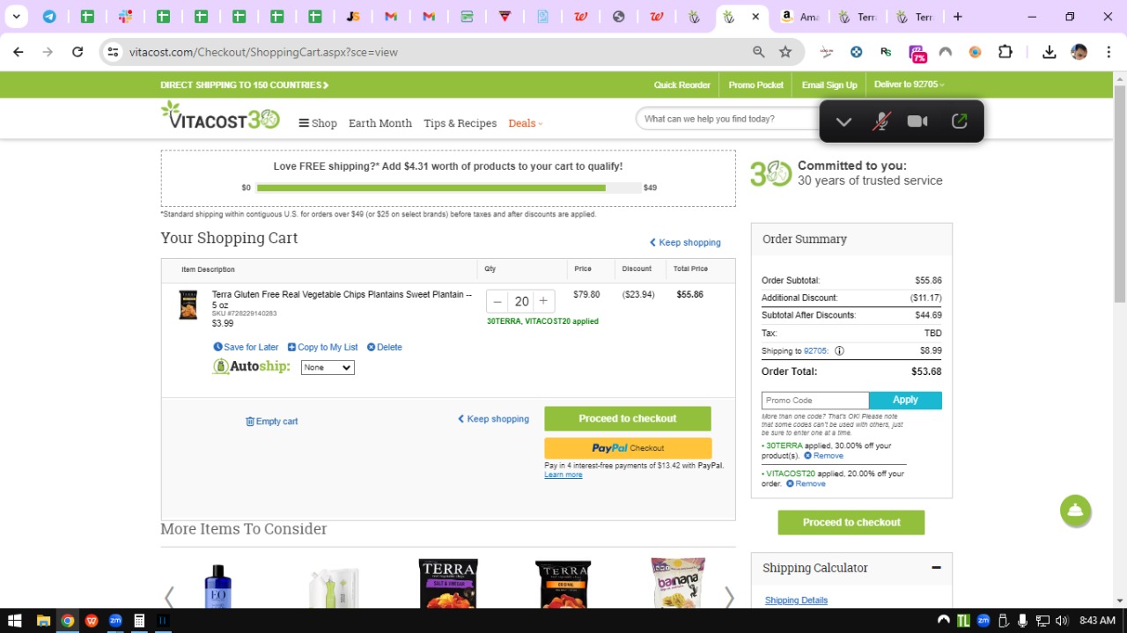Click Proceed to checkout under Order Summary
The width and height of the screenshot is (1127, 633).
click(851, 522)
